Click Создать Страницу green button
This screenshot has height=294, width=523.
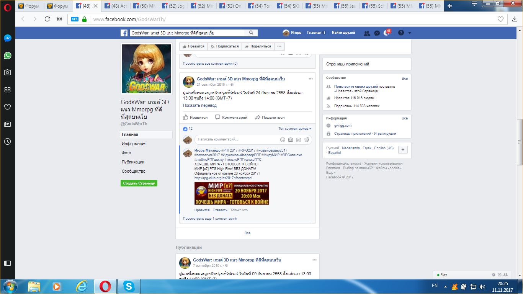pos(139,183)
